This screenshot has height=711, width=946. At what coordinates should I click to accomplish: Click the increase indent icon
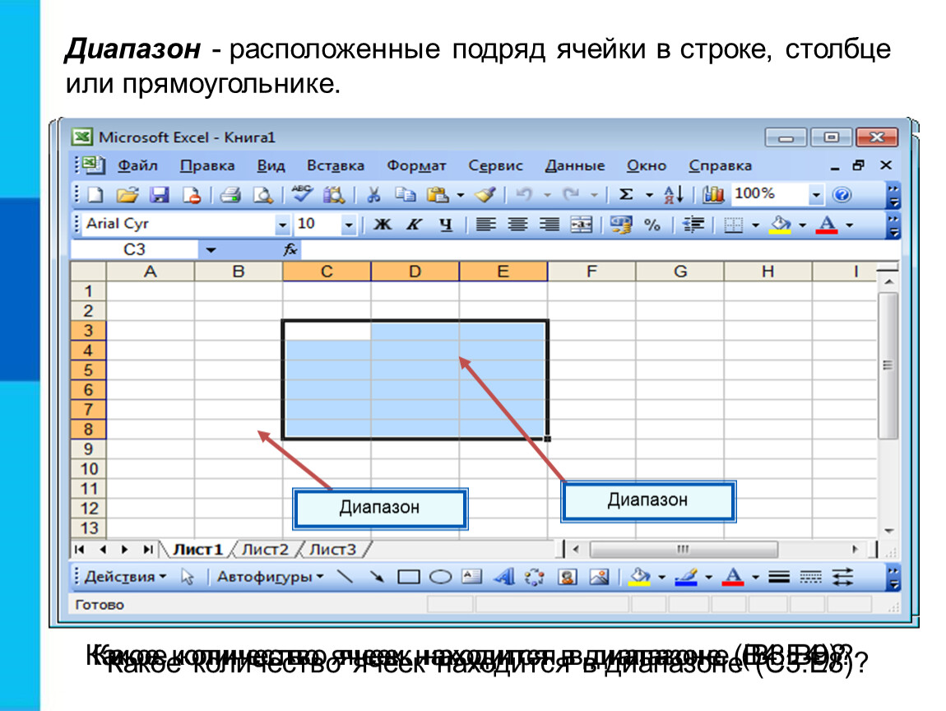click(693, 225)
